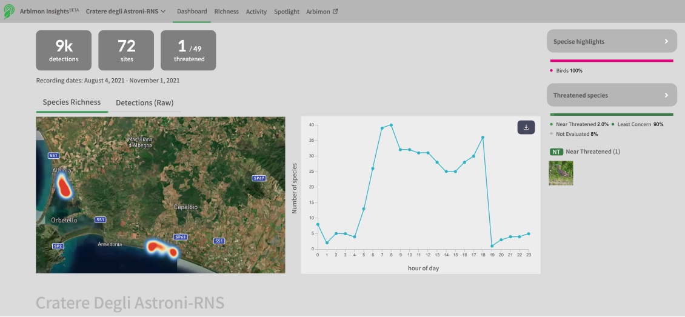Open the Richness tab
This screenshot has height=317, width=685.
(226, 12)
